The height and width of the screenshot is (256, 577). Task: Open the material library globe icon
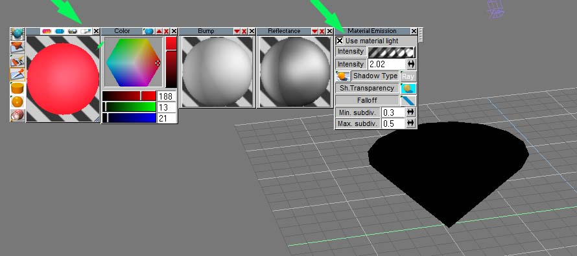click(18, 34)
